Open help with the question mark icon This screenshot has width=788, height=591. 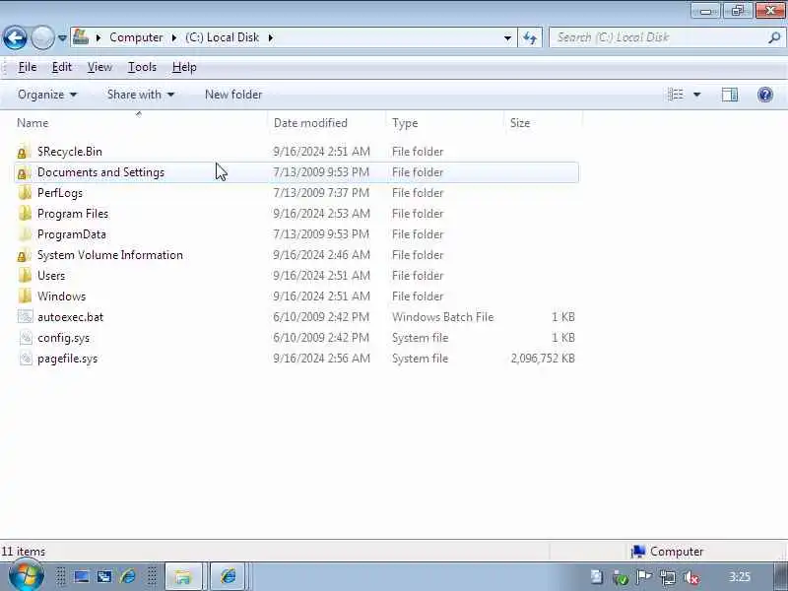[765, 95]
